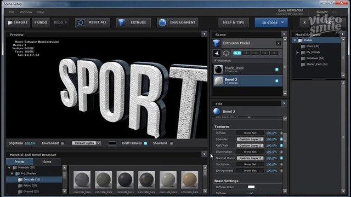Viewport: 351px width, 197px height.
Task: Collapse the Materials section in Scene panel
Action: tap(216, 61)
